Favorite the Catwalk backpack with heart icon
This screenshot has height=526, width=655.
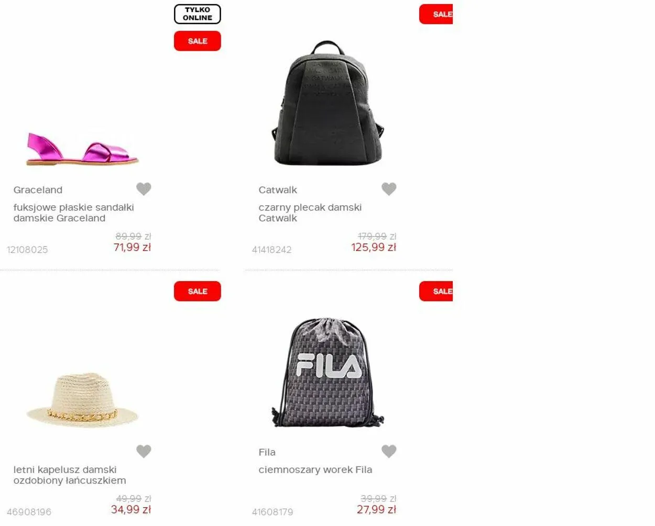[x=389, y=189]
